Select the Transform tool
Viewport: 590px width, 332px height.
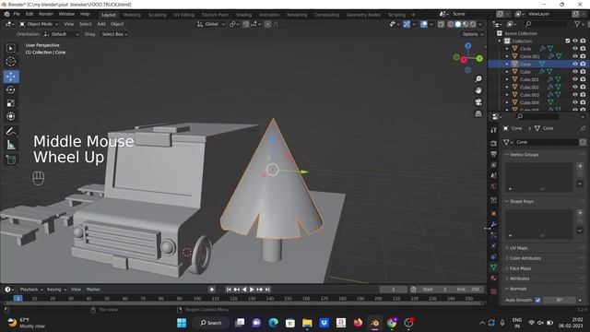pyautogui.click(x=10, y=116)
